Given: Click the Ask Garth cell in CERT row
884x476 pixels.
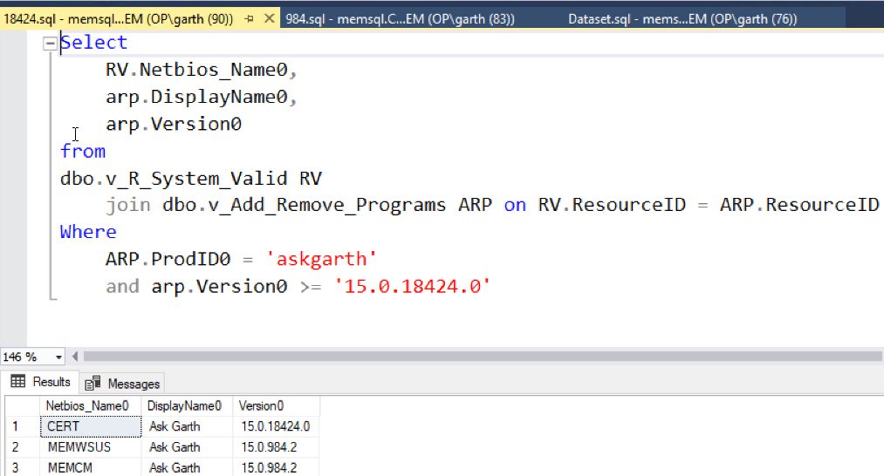Looking at the screenshot, I should (x=187, y=426).
